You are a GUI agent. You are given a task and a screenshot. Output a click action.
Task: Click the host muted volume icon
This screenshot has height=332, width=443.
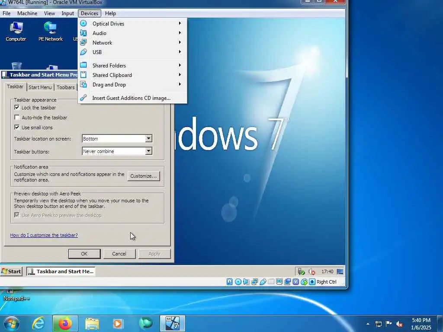pos(399,324)
